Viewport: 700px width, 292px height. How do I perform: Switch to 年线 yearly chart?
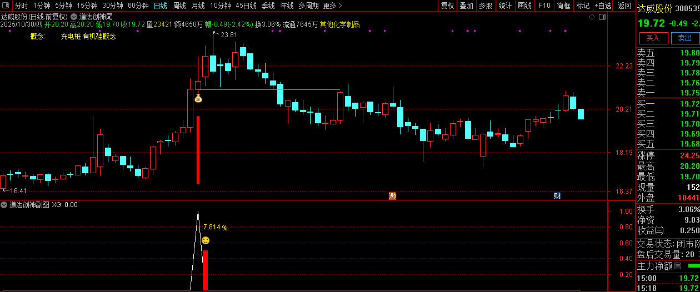click(x=287, y=6)
